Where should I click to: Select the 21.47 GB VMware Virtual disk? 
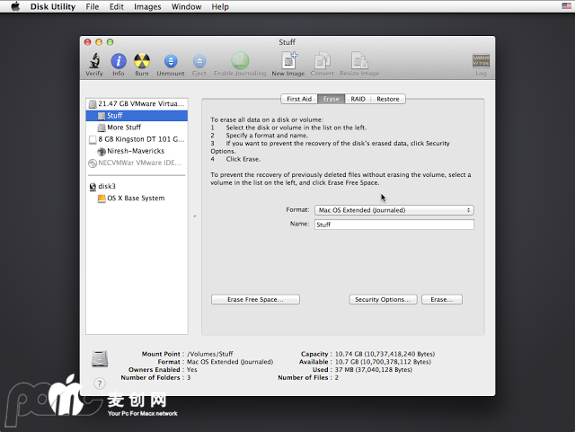pyautogui.click(x=137, y=104)
